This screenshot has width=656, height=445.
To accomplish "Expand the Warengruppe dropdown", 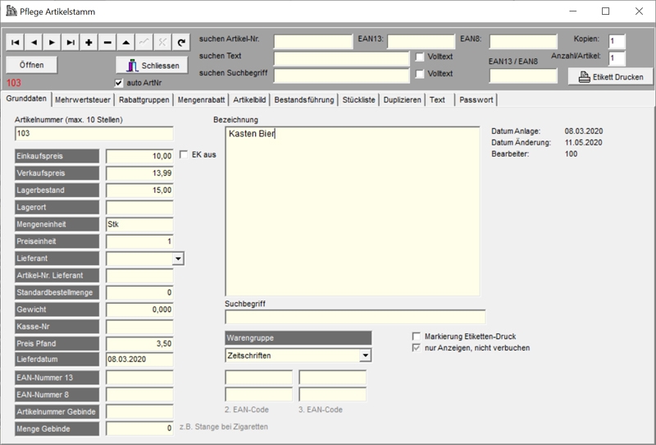I will 365,356.
